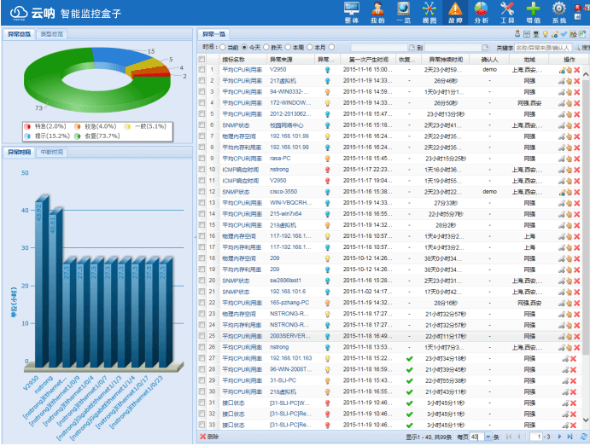Open the 工具 wrench tools icon

coord(507,10)
